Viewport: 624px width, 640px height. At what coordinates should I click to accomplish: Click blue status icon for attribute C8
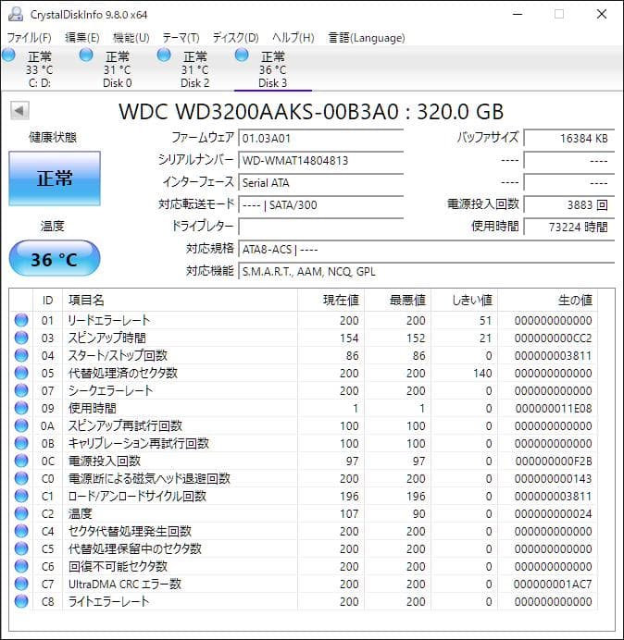tap(21, 601)
